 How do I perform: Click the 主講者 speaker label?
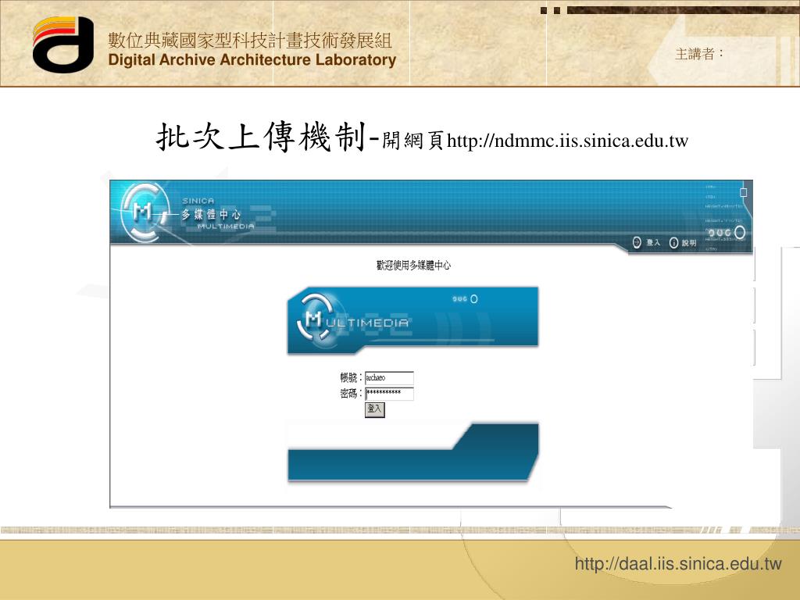(x=699, y=54)
